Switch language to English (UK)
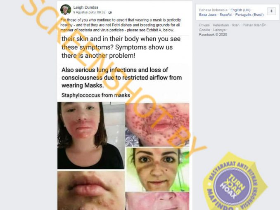The height and width of the screenshot is (210, 280). [x=240, y=10]
